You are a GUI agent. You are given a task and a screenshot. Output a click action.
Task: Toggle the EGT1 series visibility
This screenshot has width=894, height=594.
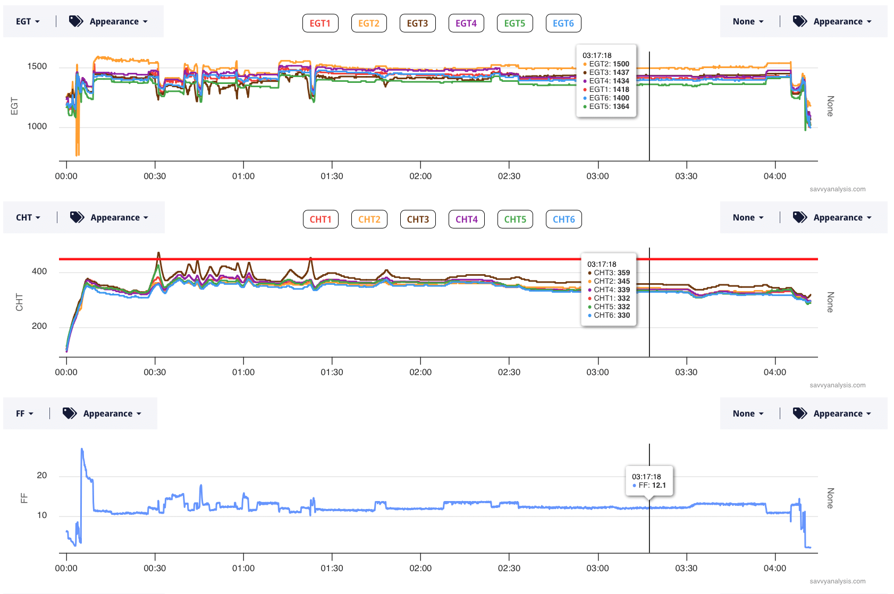tap(320, 23)
